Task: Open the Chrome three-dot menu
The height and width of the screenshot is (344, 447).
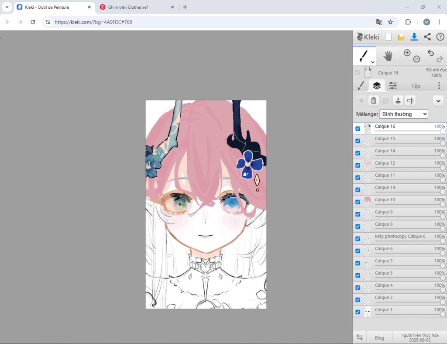Action: [x=439, y=22]
